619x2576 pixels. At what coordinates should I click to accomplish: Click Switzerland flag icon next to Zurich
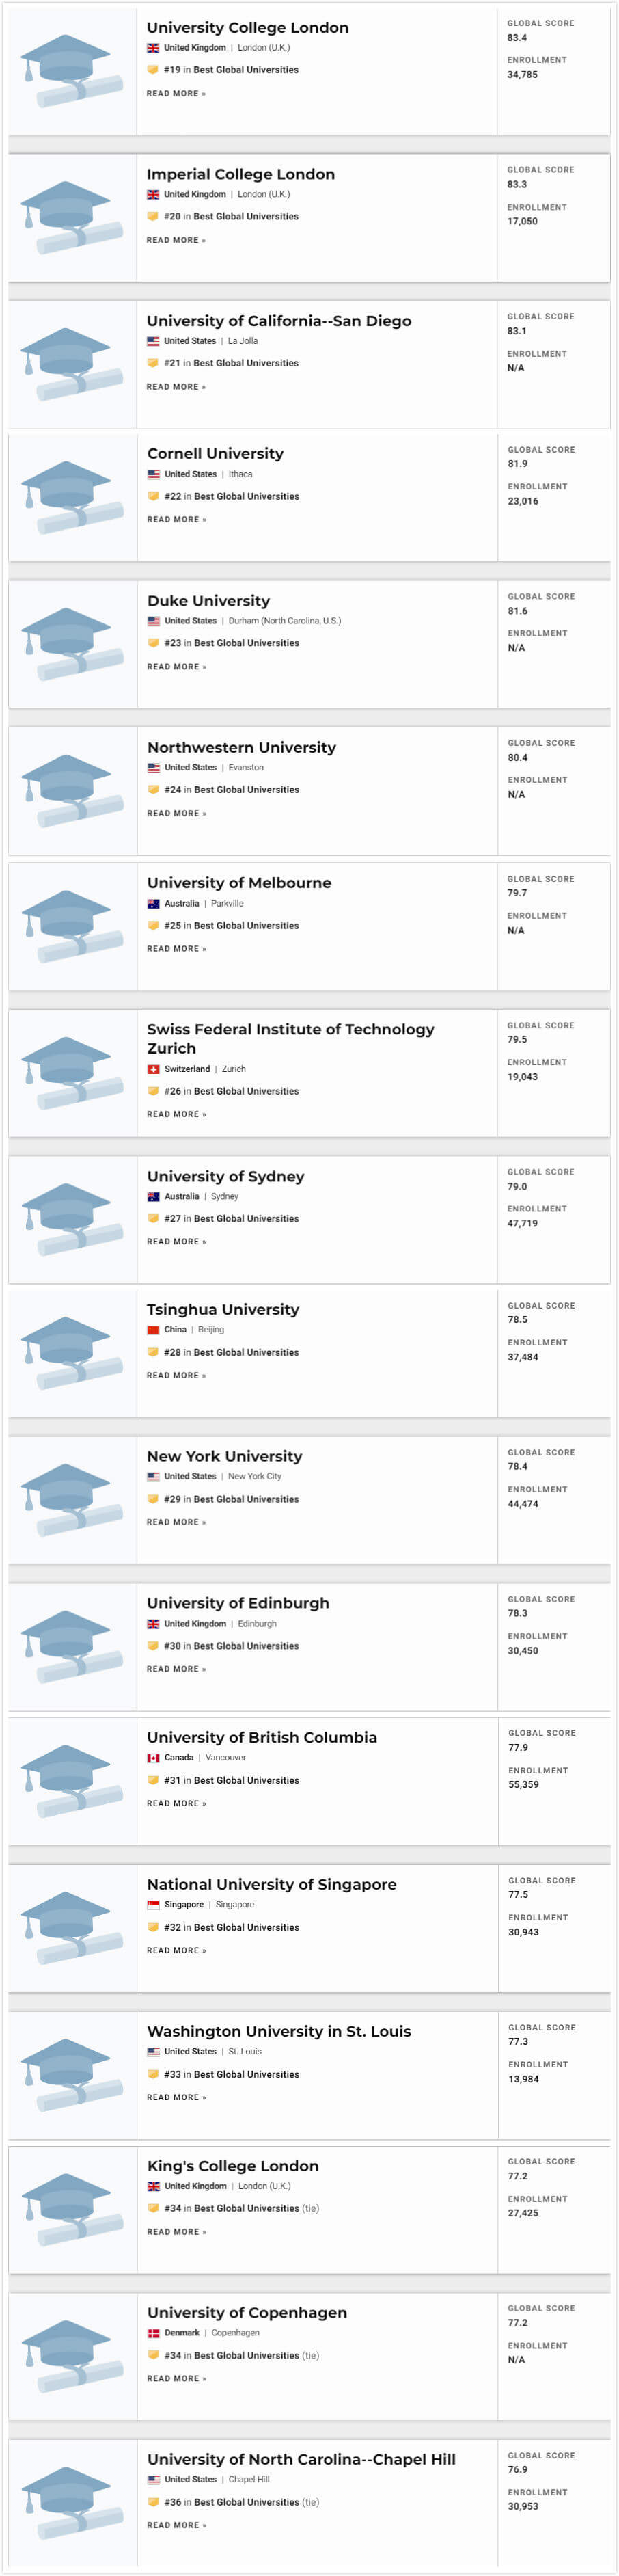153,1069
